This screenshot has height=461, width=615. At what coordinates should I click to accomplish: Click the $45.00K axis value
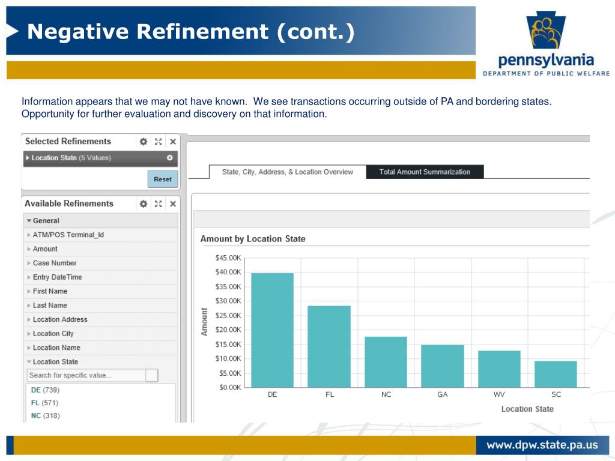228,258
